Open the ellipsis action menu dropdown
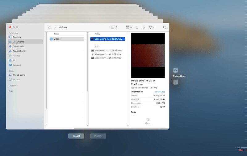 point(152,27)
